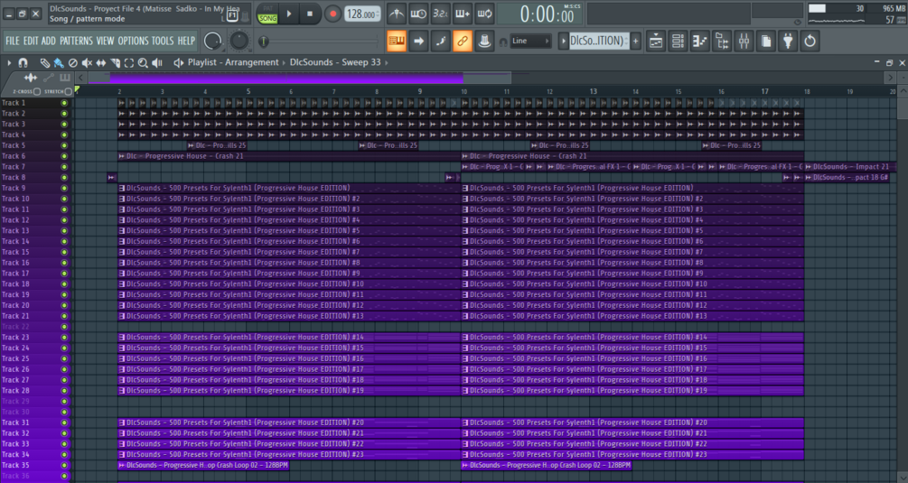Open the Line snap dropdown
908x483 pixels.
click(x=529, y=41)
